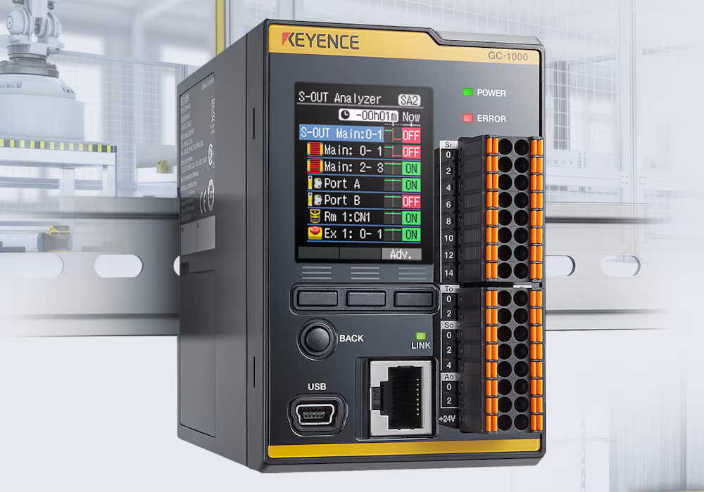Screen dimensions: 704x492
Task: Click the ON status of Port A
Action: [411, 185]
